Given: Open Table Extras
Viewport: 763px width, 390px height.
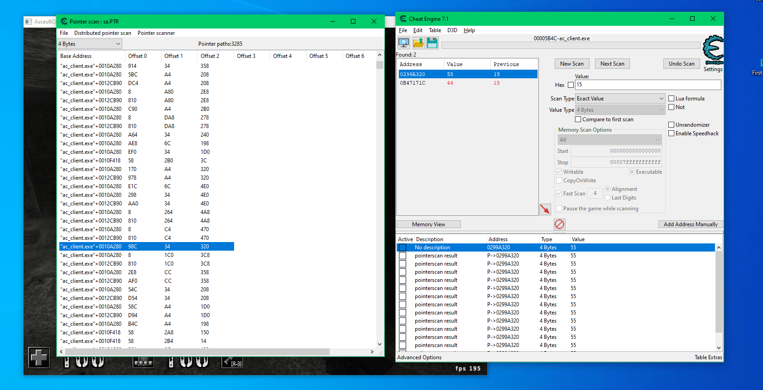Looking at the screenshot, I should pyautogui.click(x=708, y=357).
